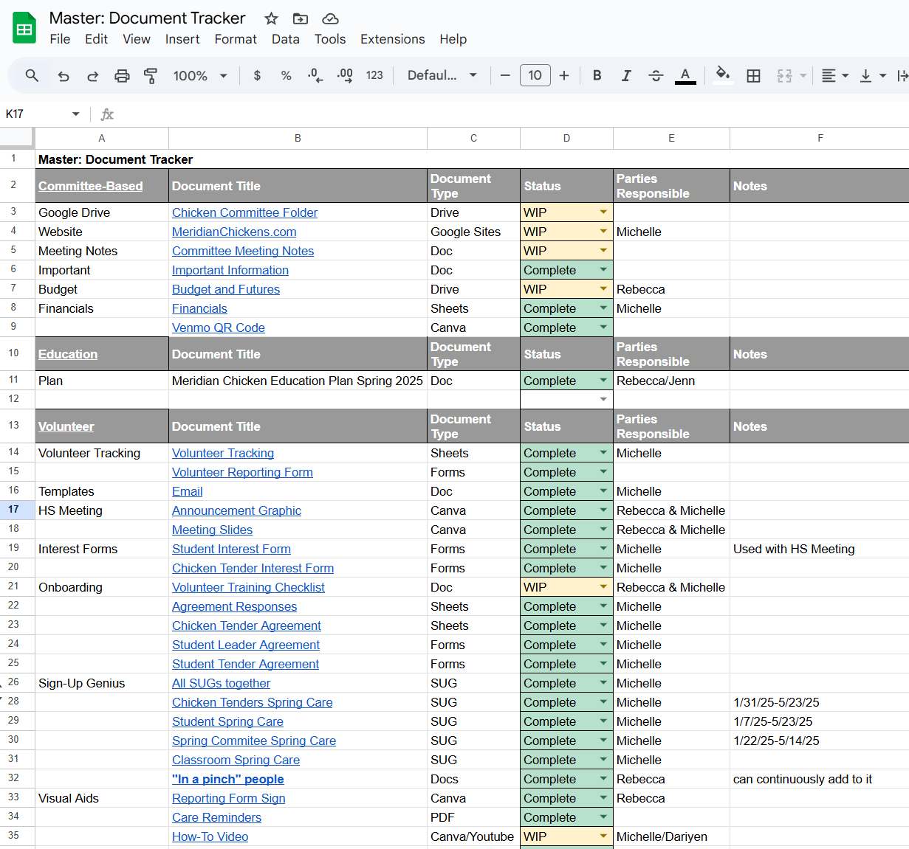Open the Format menu
Viewport: 909px width, 849px height.
(x=236, y=39)
